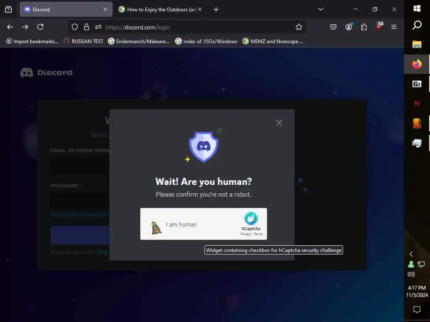Tick the "I am human" hCaptcha checkbox
This screenshot has width=430, height=322.
[156, 228]
